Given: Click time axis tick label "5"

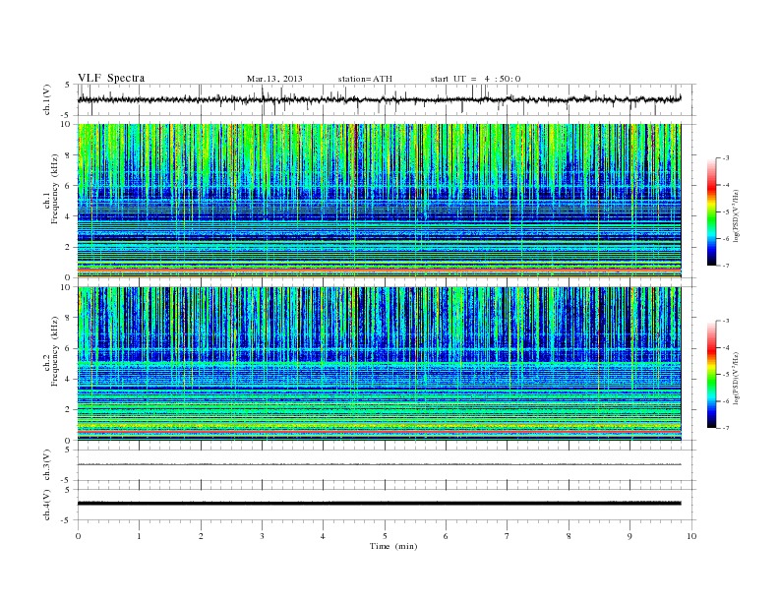Looking at the screenshot, I should point(385,536).
